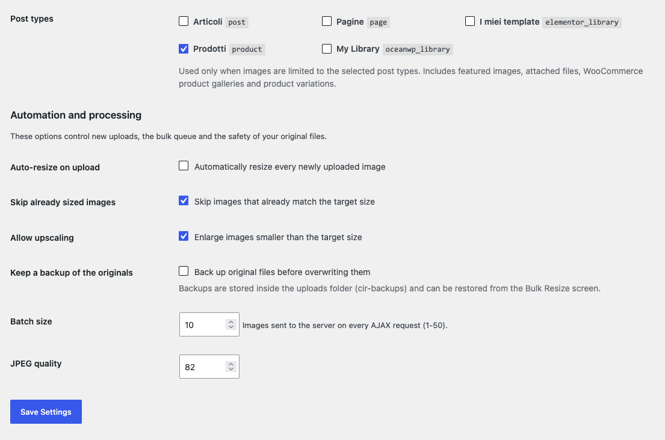Click the JPEG quality row label
665x440 pixels.
[36, 364]
